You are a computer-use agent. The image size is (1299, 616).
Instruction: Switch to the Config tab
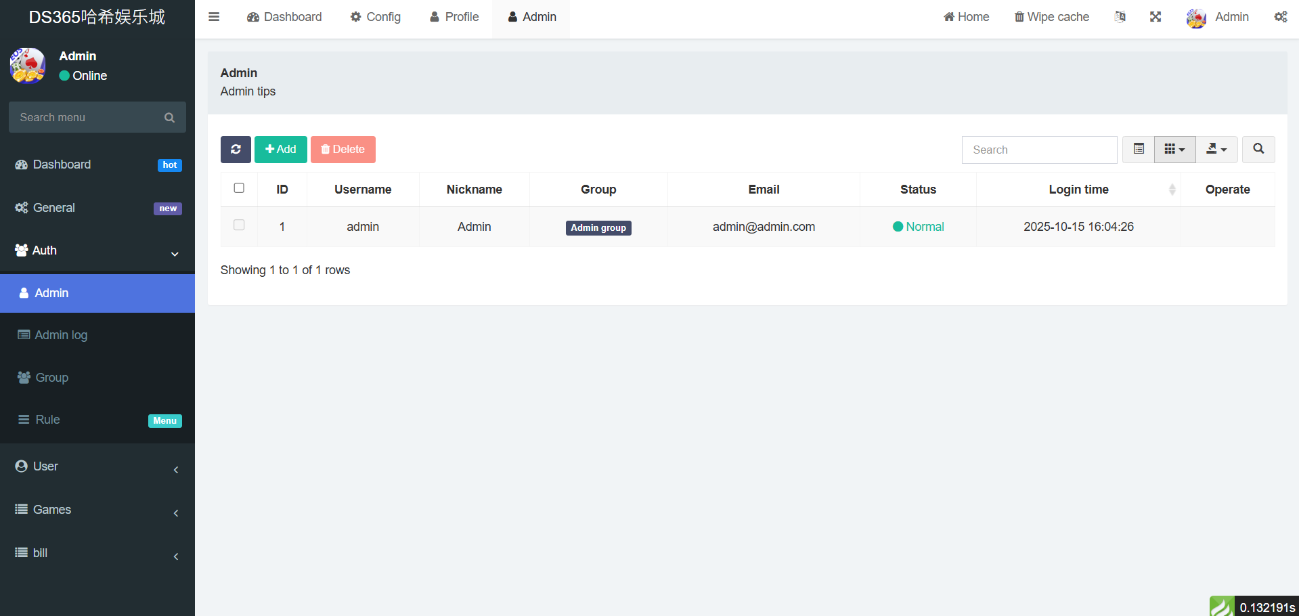click(376, 17)
